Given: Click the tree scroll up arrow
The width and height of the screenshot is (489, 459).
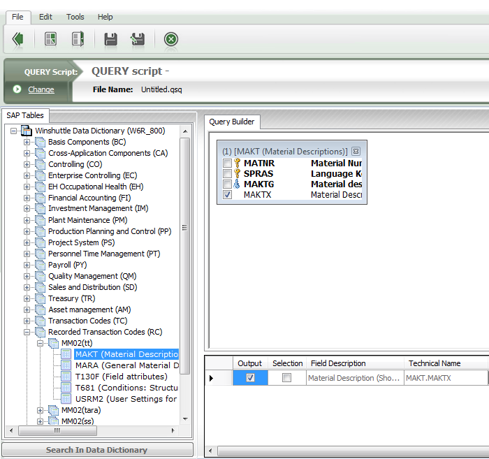Looking at the screenshot, I should click(185, 131).
